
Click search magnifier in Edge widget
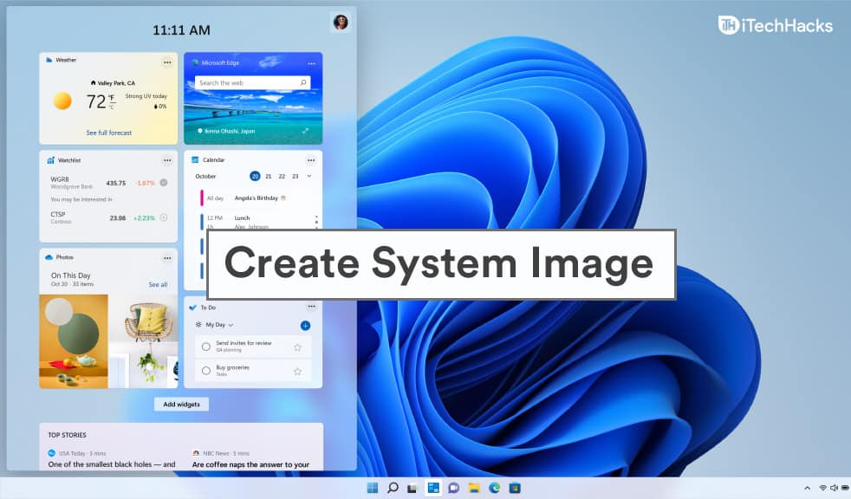tap(302, 82)
